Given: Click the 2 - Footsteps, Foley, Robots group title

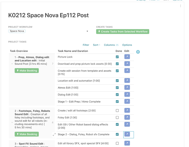Looking at the screenshot, I should point(32,112).
